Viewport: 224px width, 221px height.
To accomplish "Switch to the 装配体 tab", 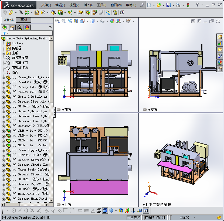I will coord(9,20).
